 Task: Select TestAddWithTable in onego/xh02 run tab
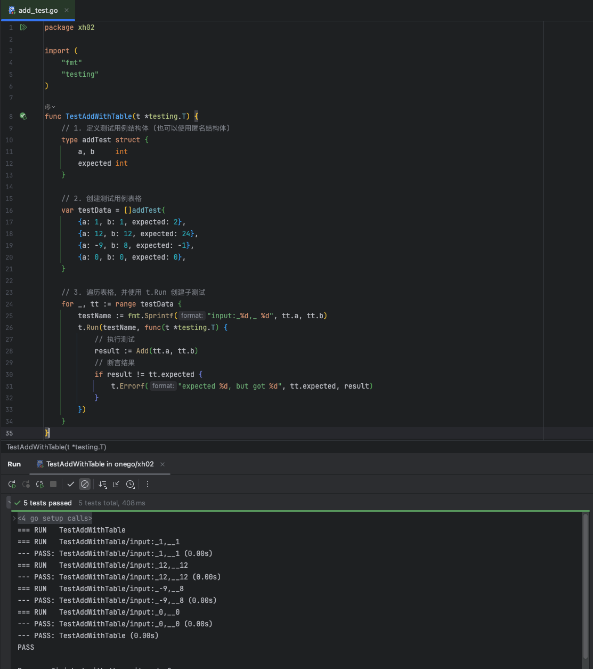pyautogui.click(x=100, y=464)
